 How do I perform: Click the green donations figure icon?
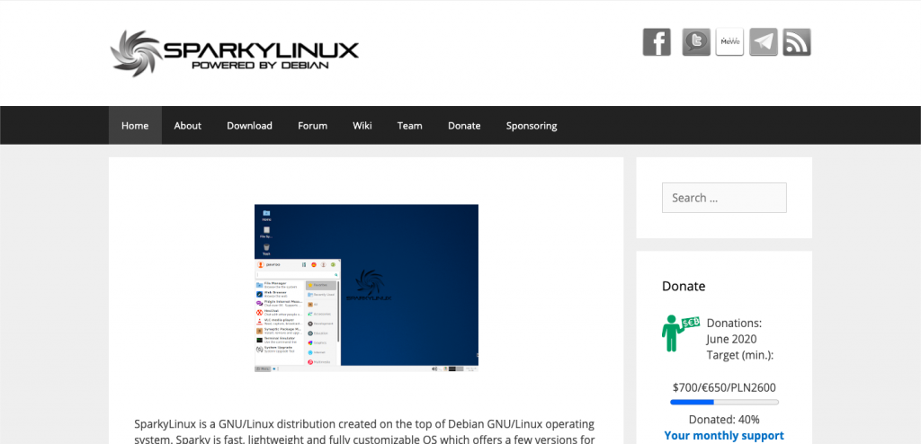680,333
